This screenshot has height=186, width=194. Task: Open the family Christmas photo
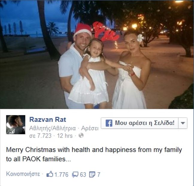[x=97, y=54]
